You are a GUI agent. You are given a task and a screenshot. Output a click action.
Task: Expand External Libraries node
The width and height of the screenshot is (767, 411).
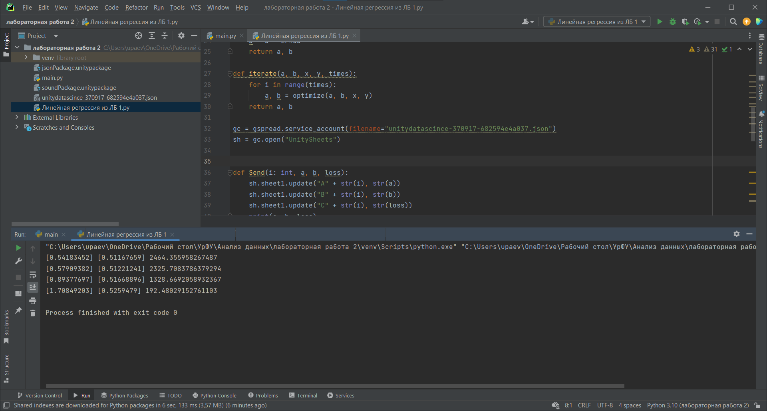tap(17, 117)
